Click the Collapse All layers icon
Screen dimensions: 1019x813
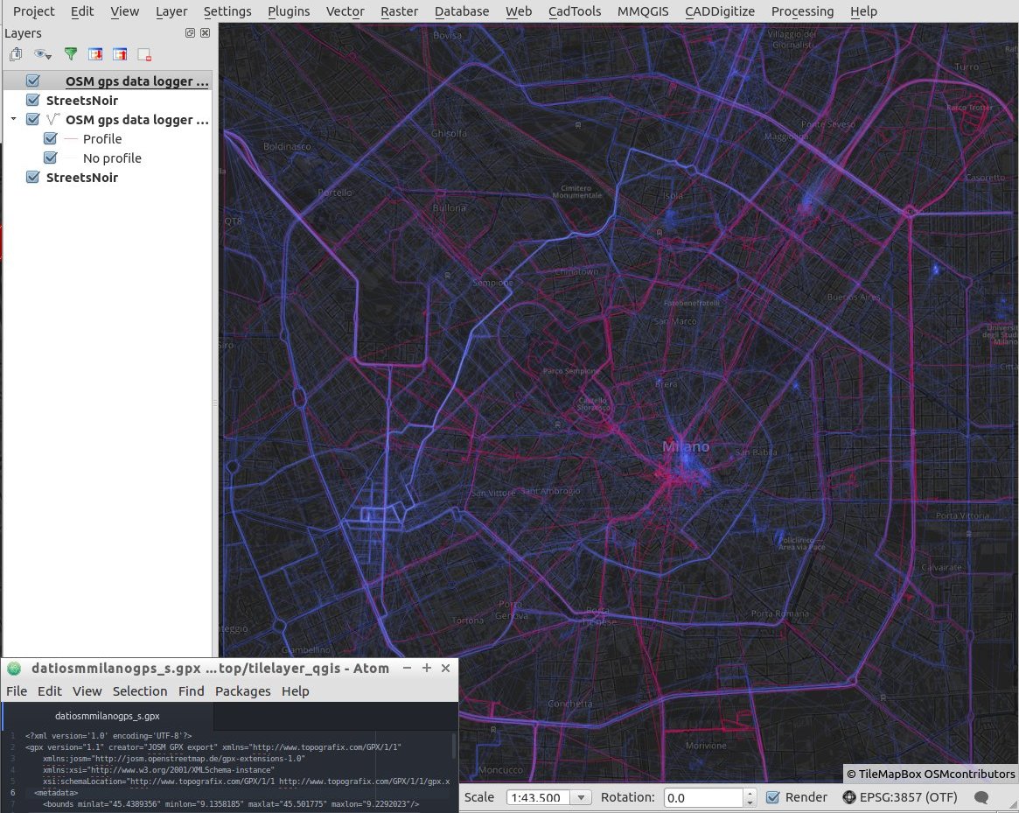click(x=120, y=54)
